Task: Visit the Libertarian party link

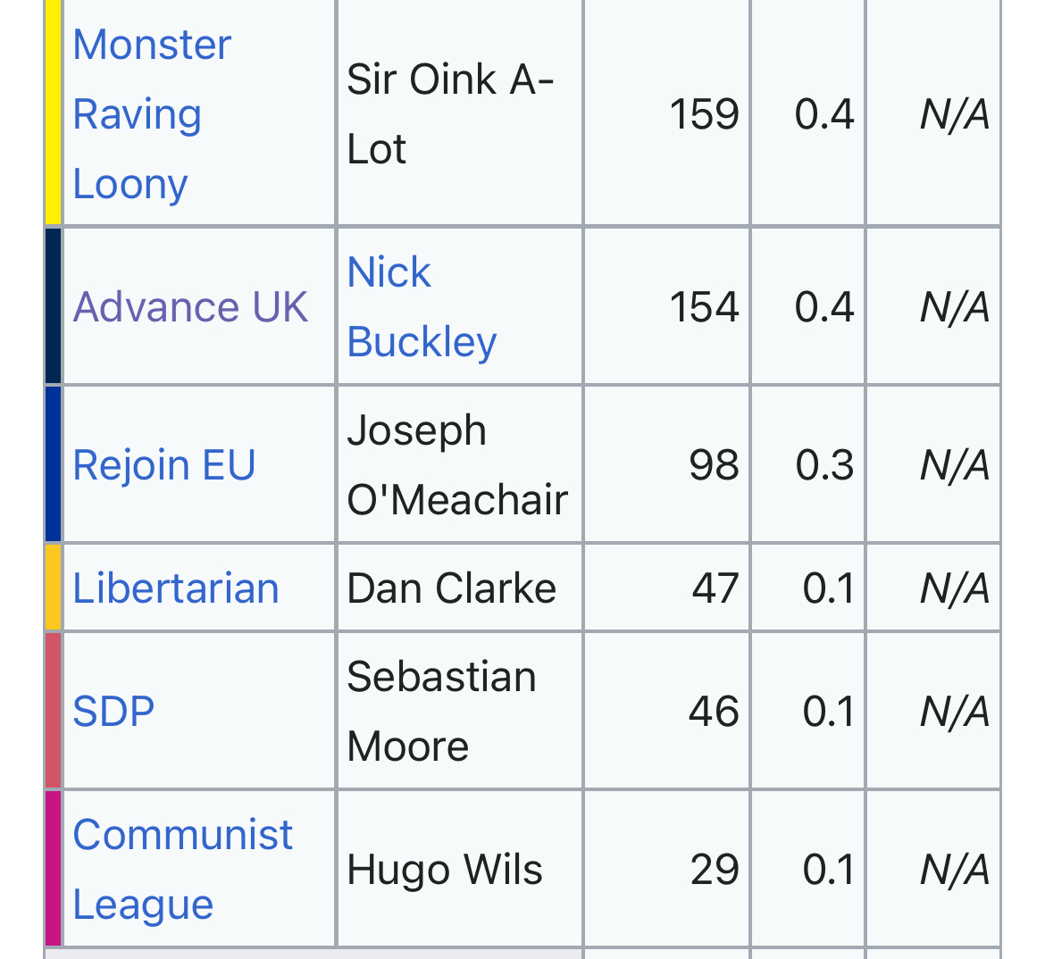Action: pos(176,588)
